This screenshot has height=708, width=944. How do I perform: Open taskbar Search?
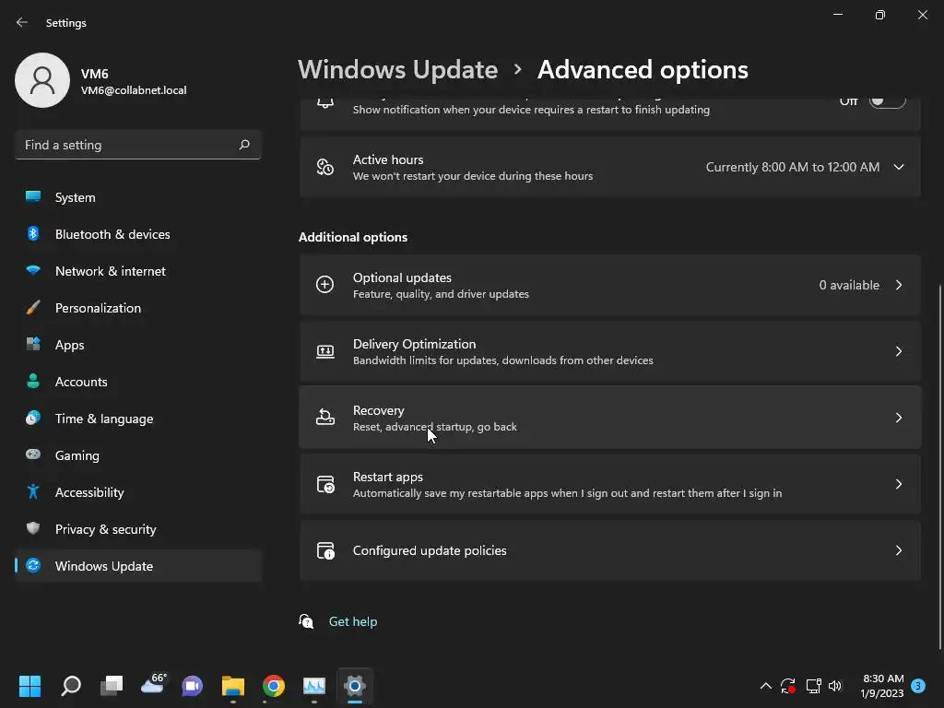click(71, 686)
